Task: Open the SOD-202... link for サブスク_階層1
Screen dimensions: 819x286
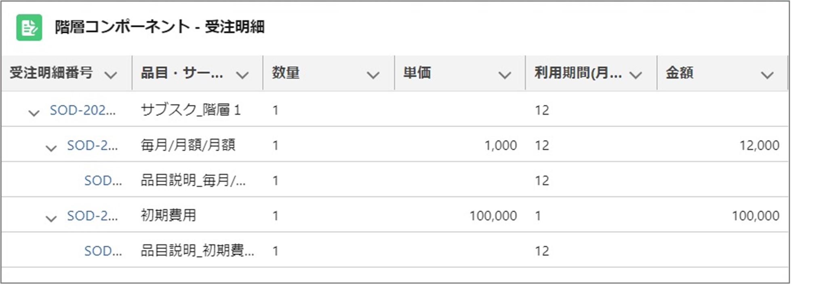Action: coord(82,110)
